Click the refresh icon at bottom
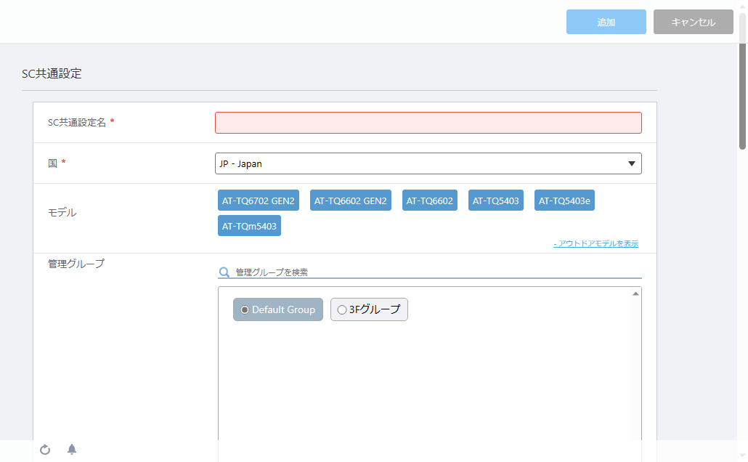Screen dimensions: 748x462 [45, 449]
